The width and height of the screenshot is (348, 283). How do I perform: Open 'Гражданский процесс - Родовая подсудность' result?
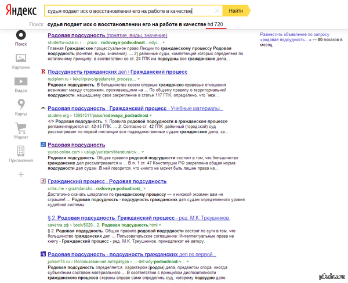(x=107, y=181)
